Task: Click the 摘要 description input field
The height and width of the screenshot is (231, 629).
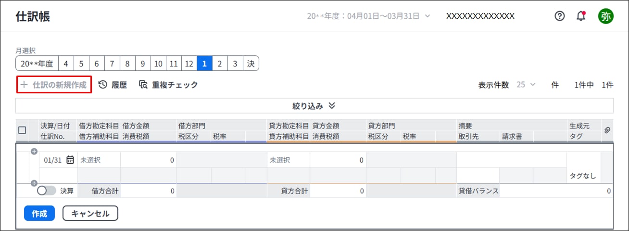Action: pyautogui.click(x=511, y=160)
